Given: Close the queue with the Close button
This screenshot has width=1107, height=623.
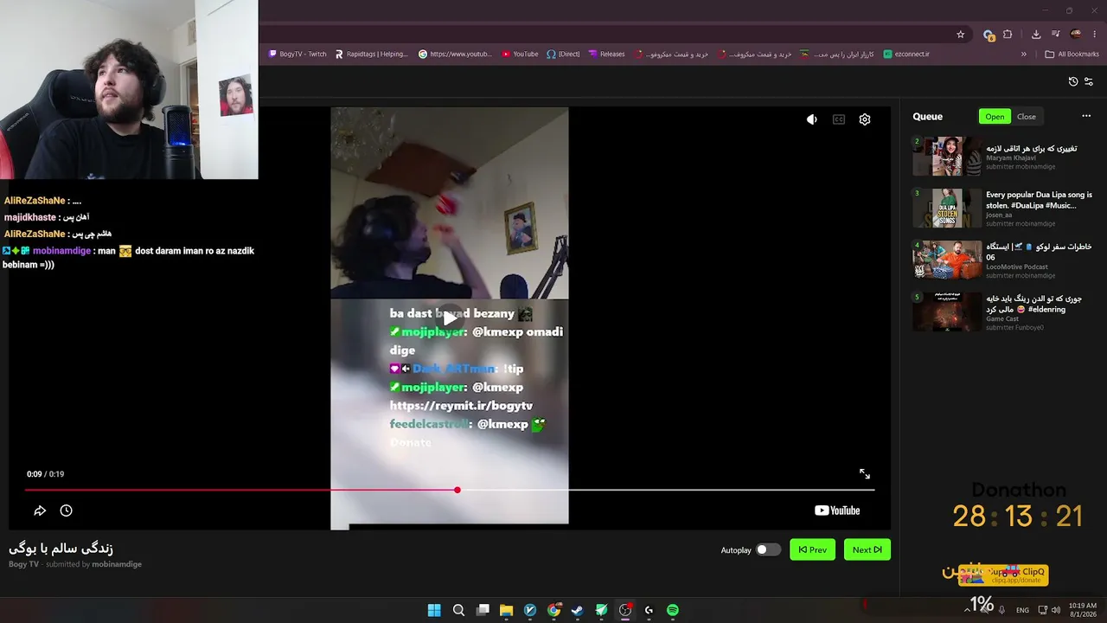Looking at the screenshot, I should tap(1027, 117).
